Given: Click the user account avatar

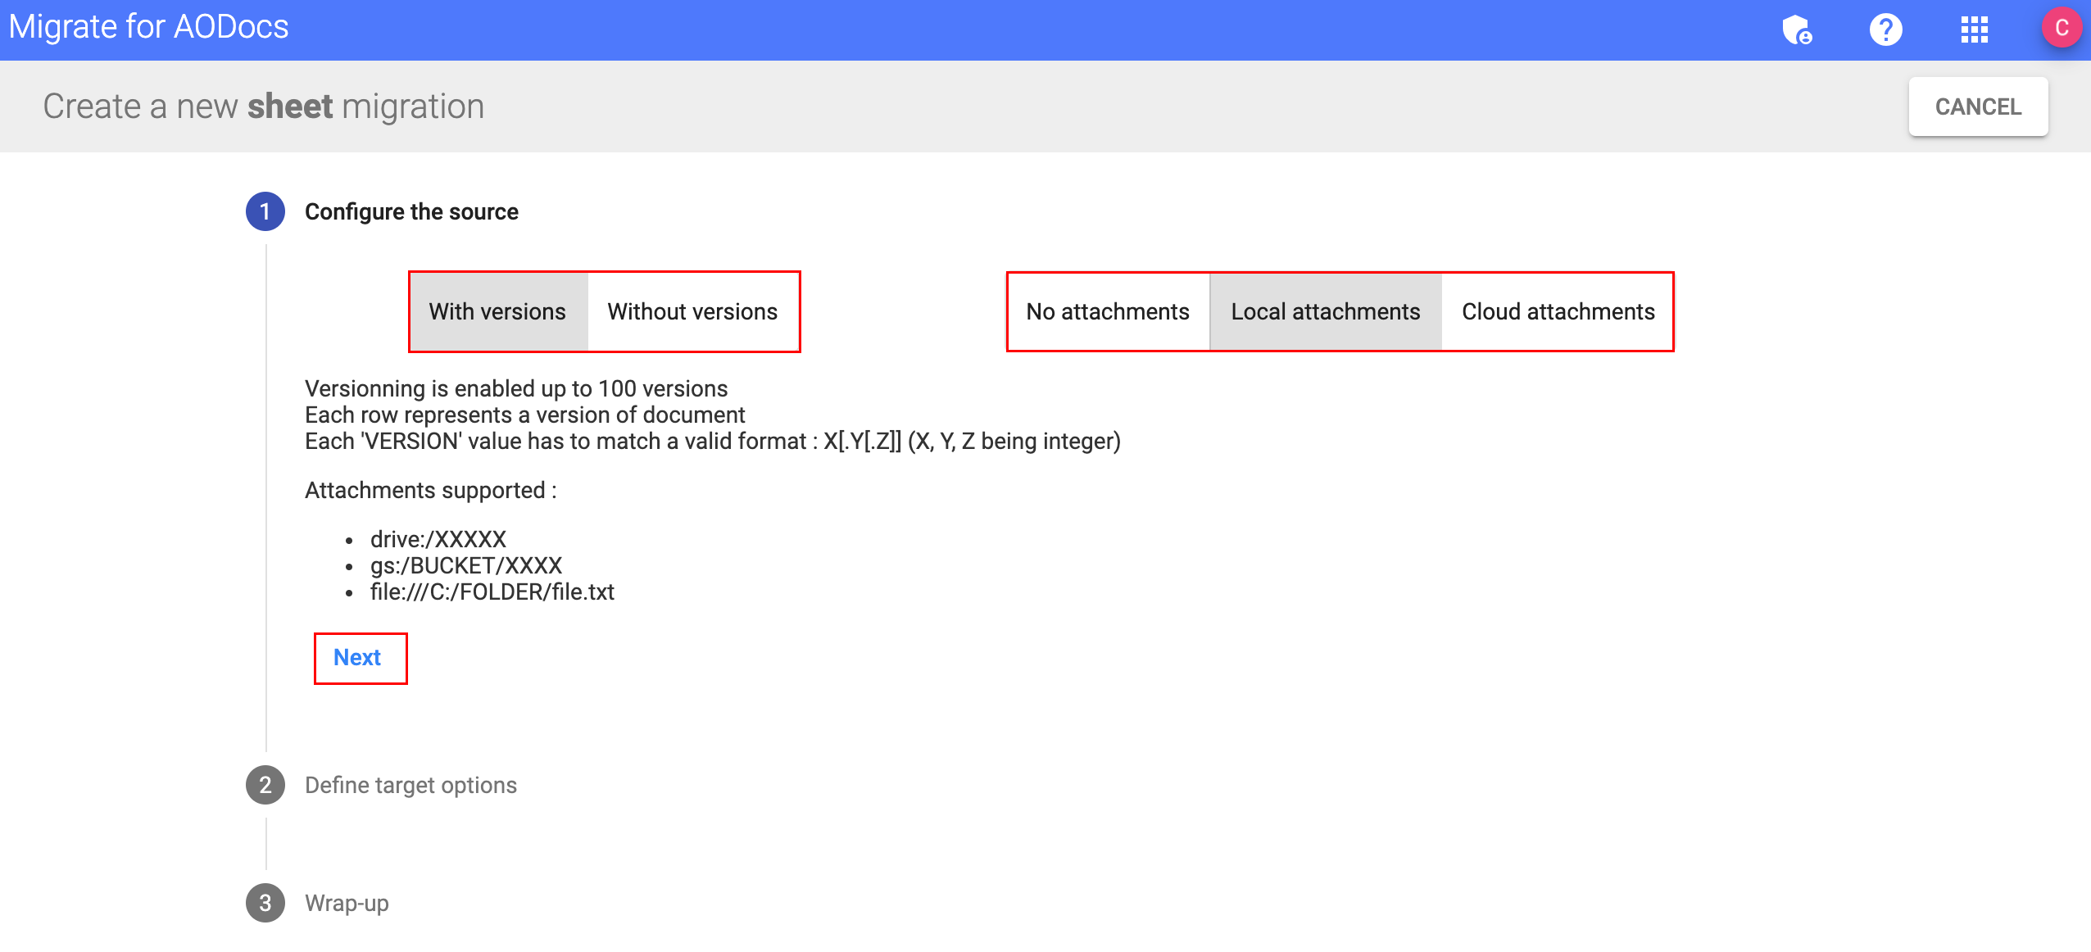Looking at the screenshot, I should click(2062, 28).
